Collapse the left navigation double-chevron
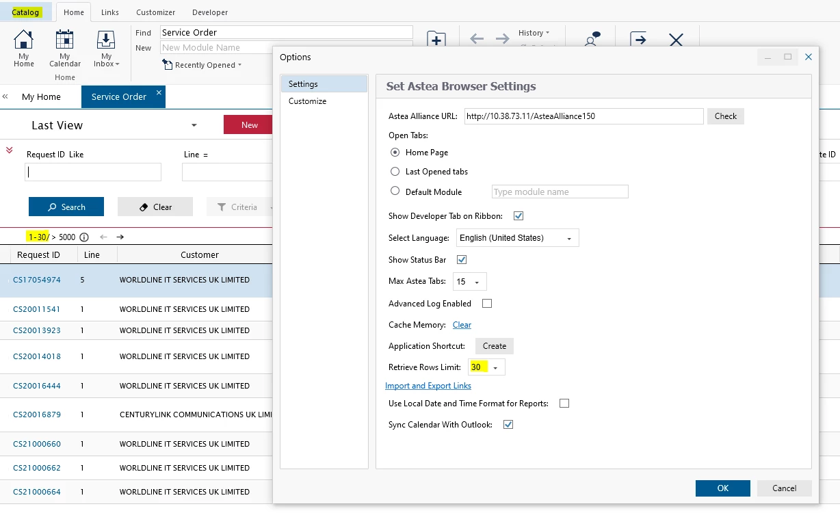This screenshot has width=840, height=513. tap(5, 96)
